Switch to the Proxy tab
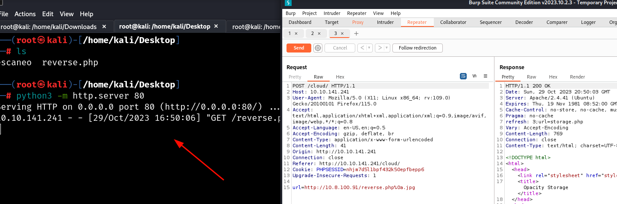This screenshot has width=617, height=204. pos(358,22)
